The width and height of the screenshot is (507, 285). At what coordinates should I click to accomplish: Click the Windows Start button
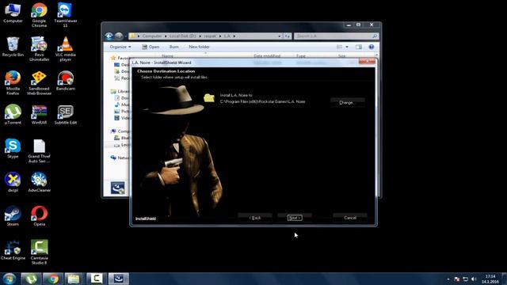[9, 279]
